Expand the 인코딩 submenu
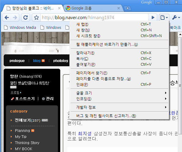182x152 pixels. pyautogui.click(x=119, y=99)
